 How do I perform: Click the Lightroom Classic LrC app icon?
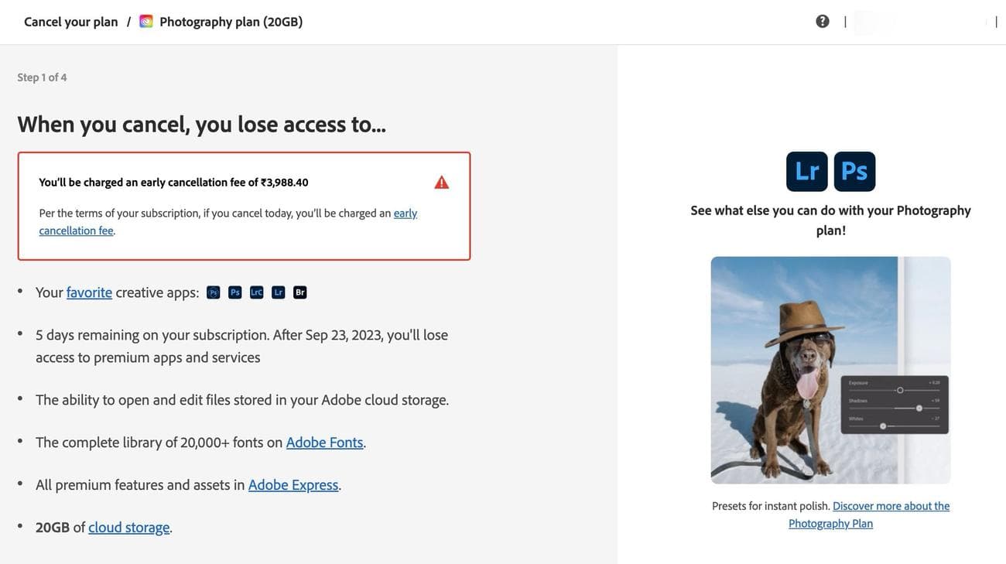pos(257,292)
